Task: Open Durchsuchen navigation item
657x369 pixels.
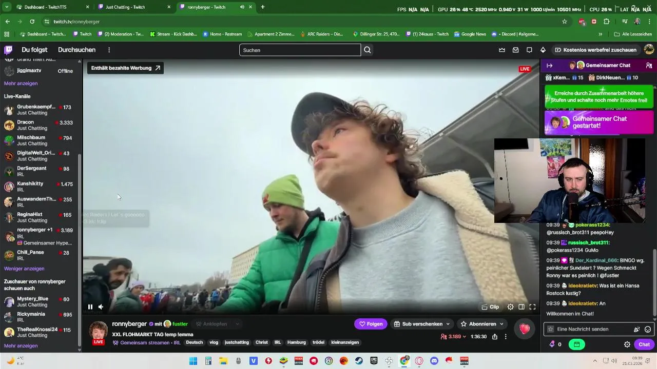Action: point(76,50)
